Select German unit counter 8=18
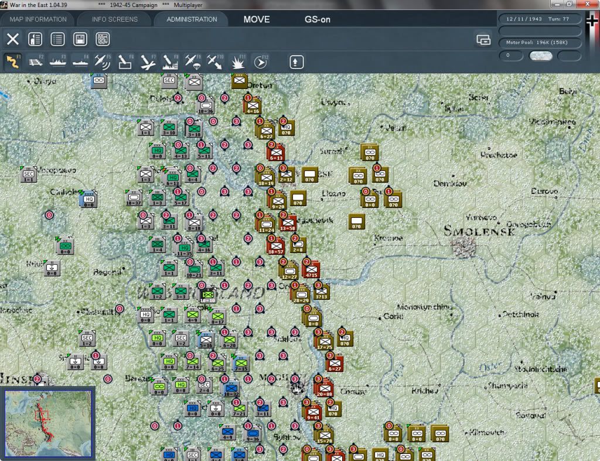 (x=194, y=222)
